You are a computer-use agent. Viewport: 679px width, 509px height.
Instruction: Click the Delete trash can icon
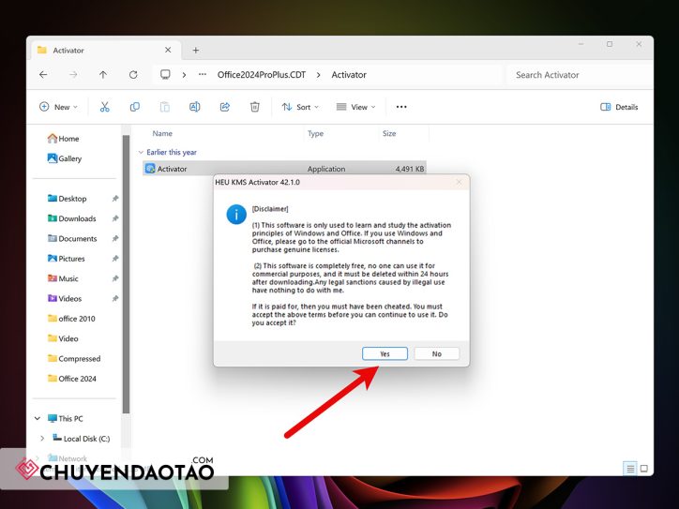click(255, 107)
